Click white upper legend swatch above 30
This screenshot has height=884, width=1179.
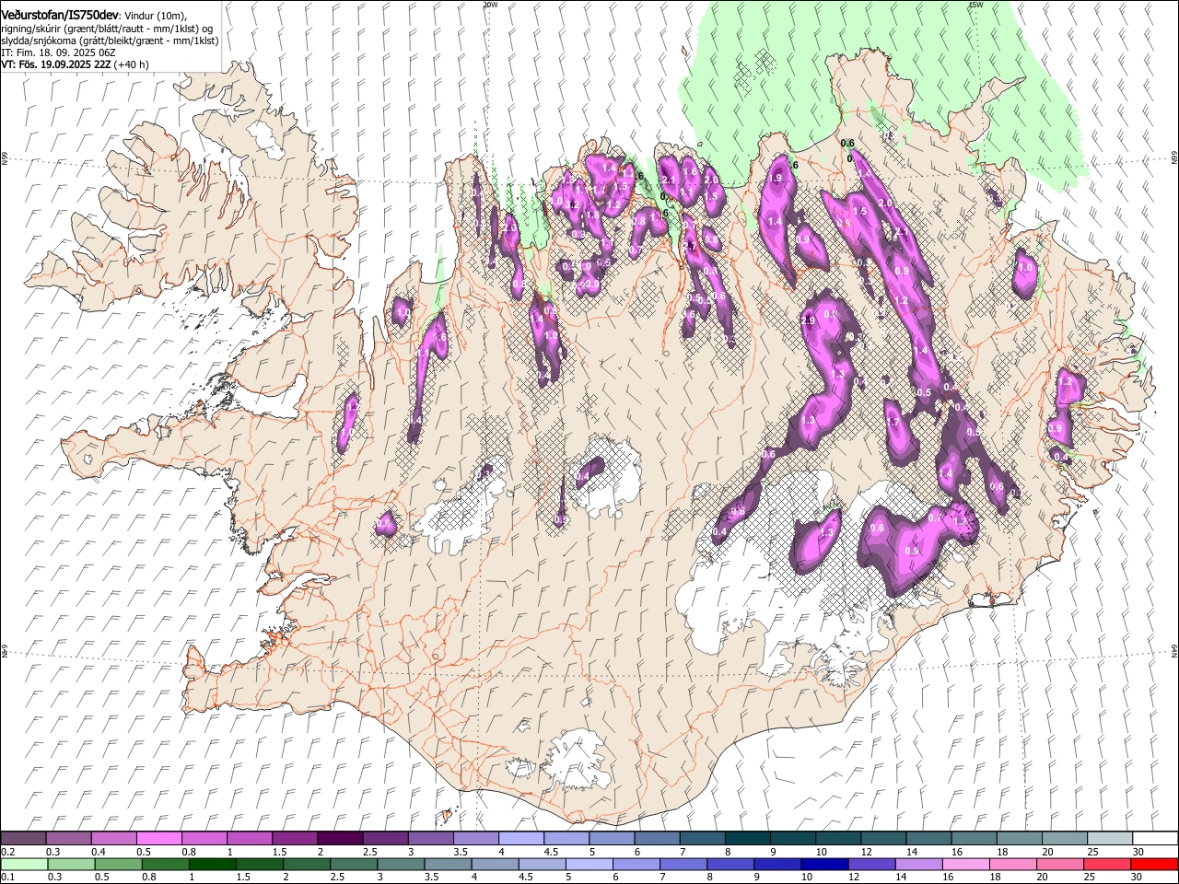1156,838
